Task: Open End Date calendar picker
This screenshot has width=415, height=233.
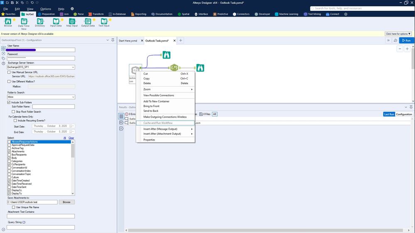Action: [x=72, y=131]
